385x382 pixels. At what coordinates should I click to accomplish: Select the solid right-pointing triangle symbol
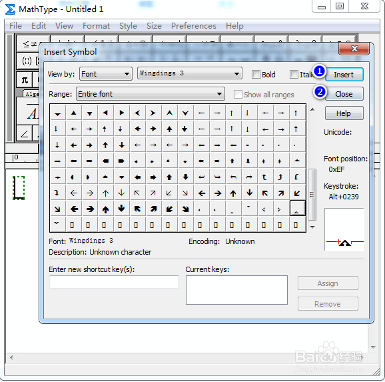[121, 113]
